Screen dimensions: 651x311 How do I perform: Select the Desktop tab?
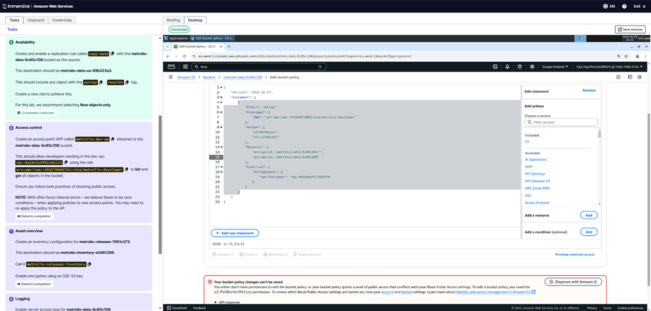195,20
